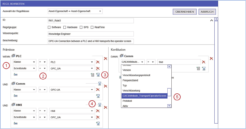This screenshot has width=246, height=129.
Task: Tick the RealTime checkbox
Action: tap(92, 27)
